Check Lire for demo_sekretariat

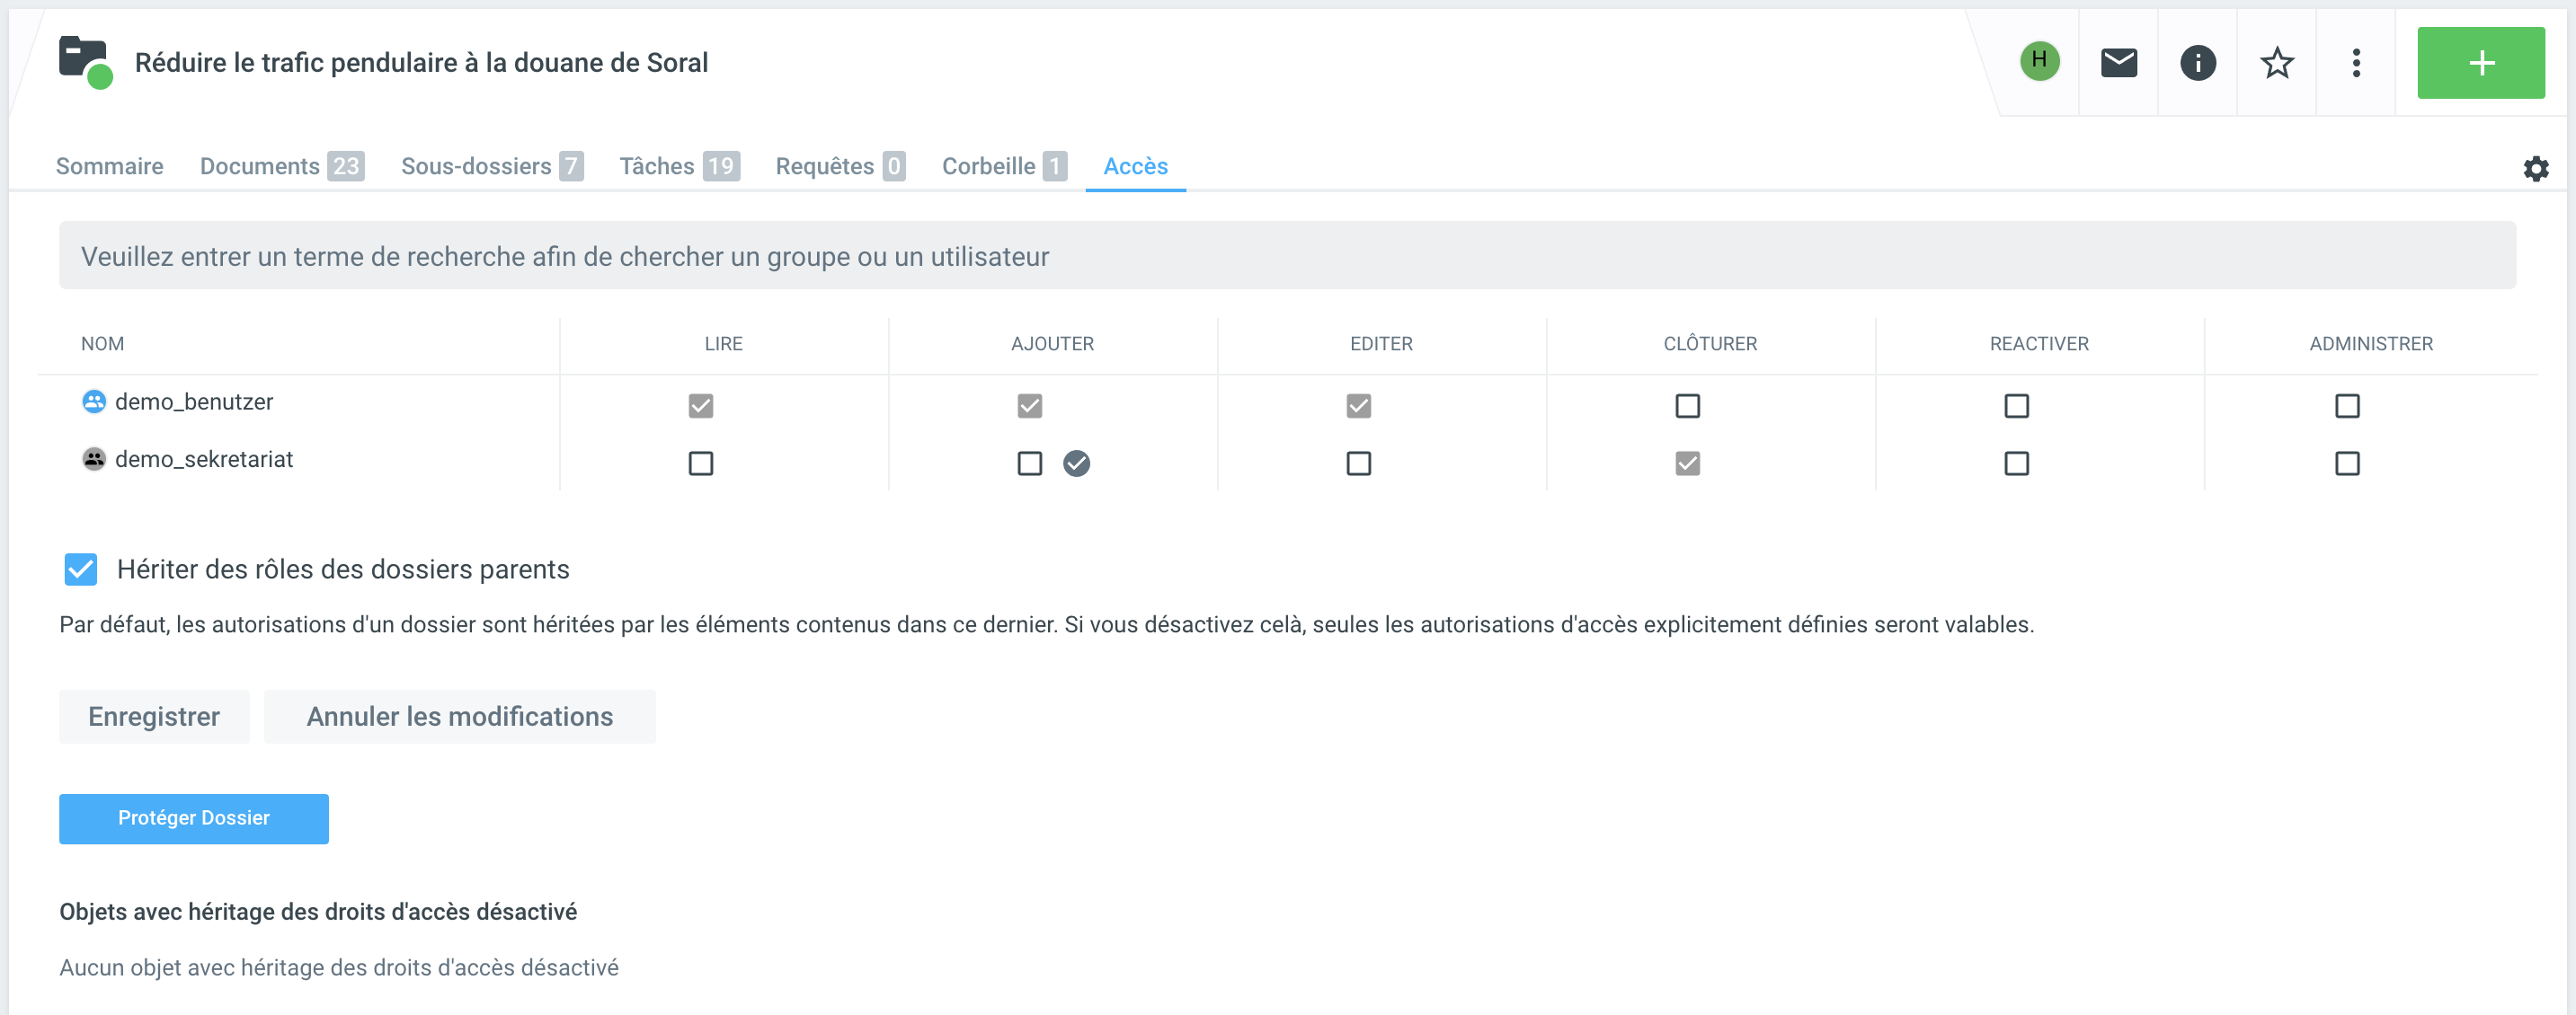pyautogui.click(x=701, y=463)
